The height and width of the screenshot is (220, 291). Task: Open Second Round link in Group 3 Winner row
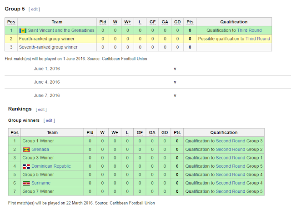(x=231, y=158)
